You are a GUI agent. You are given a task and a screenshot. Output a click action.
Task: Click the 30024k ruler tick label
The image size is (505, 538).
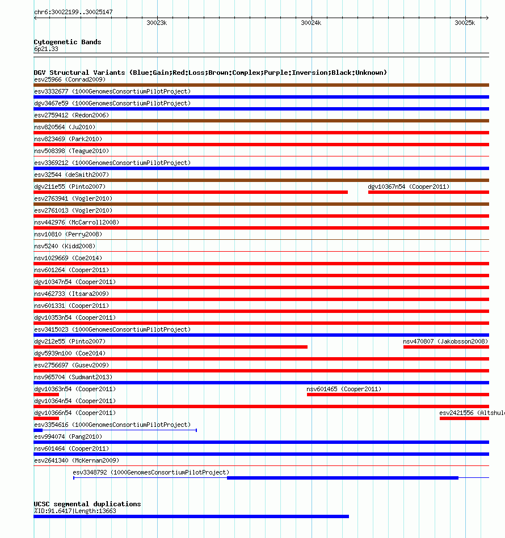point(311,23)
